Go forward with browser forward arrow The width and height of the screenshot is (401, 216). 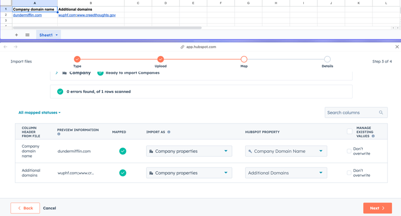[16, 46]
